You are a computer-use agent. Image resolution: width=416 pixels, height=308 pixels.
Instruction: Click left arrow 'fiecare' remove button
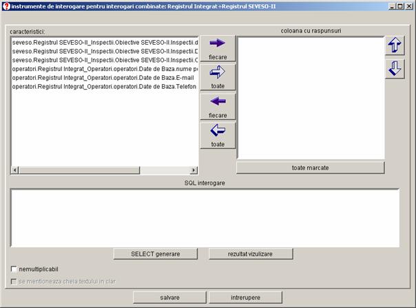click(218, 107)
